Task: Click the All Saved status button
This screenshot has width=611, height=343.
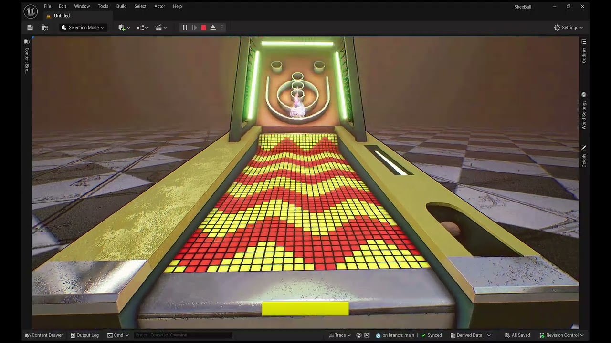Action: pyautogui.click(x=517, y=335)
